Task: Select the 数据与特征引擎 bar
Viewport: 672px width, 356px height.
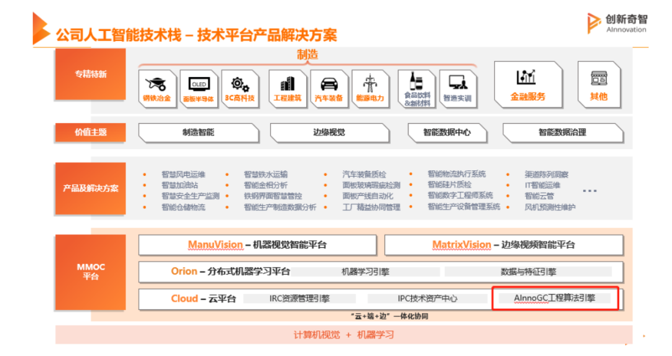Action: click(528, 272)
